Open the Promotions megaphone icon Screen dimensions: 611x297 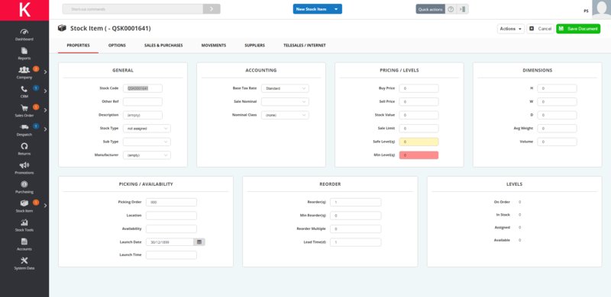tap(24, 165)
